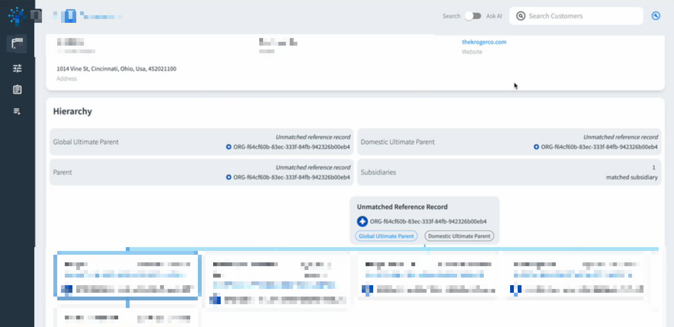Viewport: 674px width, 327px height.
Task: Open the list icon in left sidebar
Action: (17, 111)
